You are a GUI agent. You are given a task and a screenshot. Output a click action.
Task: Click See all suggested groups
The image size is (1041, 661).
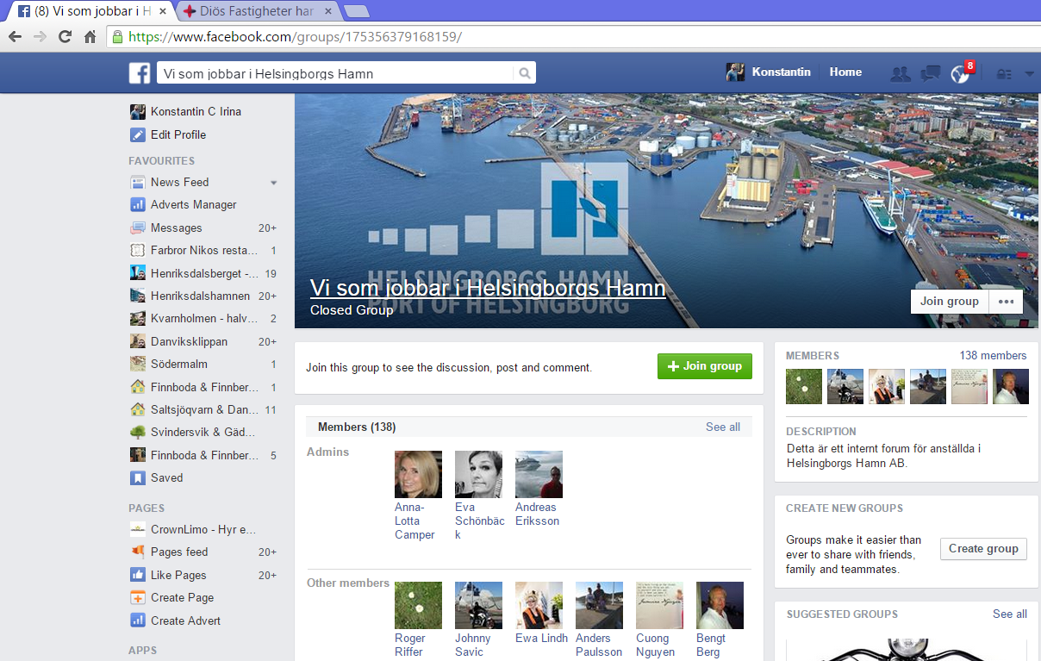click(x=1010, y=614)
